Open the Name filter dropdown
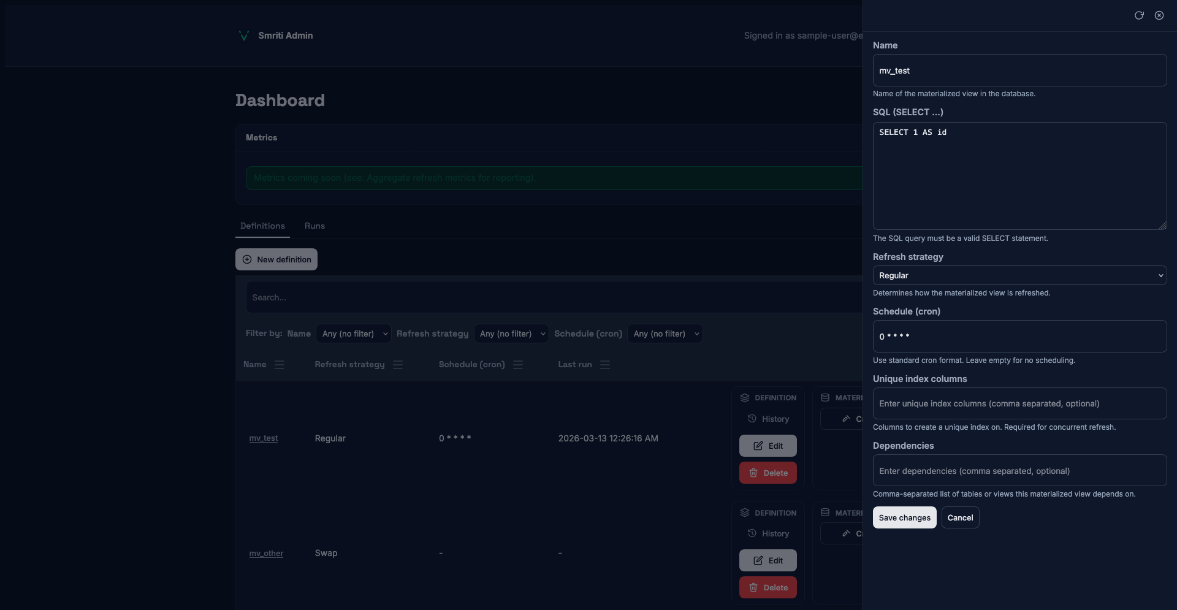Screen dimensions: 1177x610 click(x=354, y=334)
